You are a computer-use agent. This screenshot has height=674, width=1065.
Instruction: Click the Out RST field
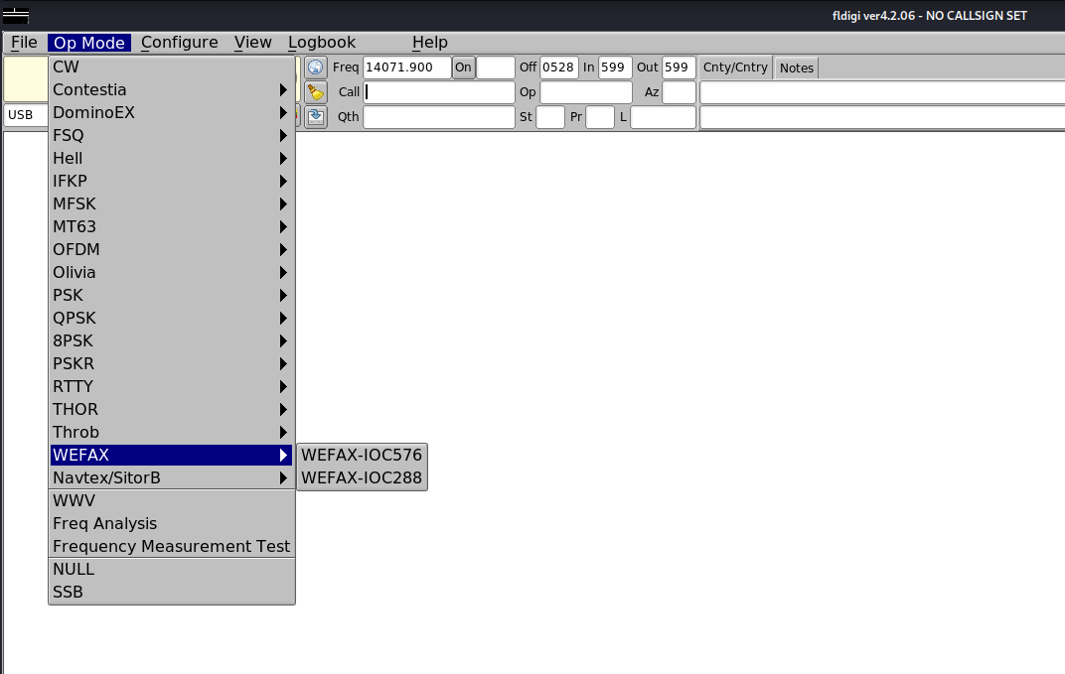pos(679,67)
